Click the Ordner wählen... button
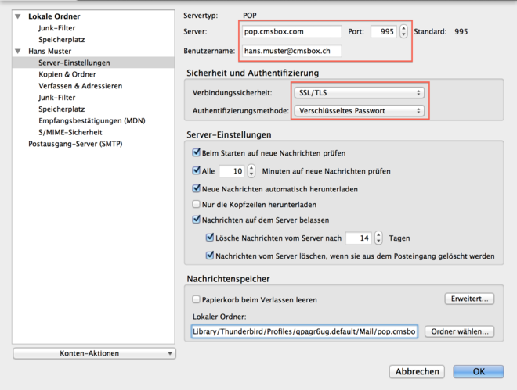 point(460,331)
